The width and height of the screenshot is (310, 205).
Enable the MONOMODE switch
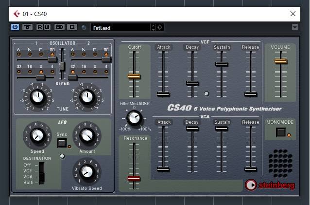point(281,132)
